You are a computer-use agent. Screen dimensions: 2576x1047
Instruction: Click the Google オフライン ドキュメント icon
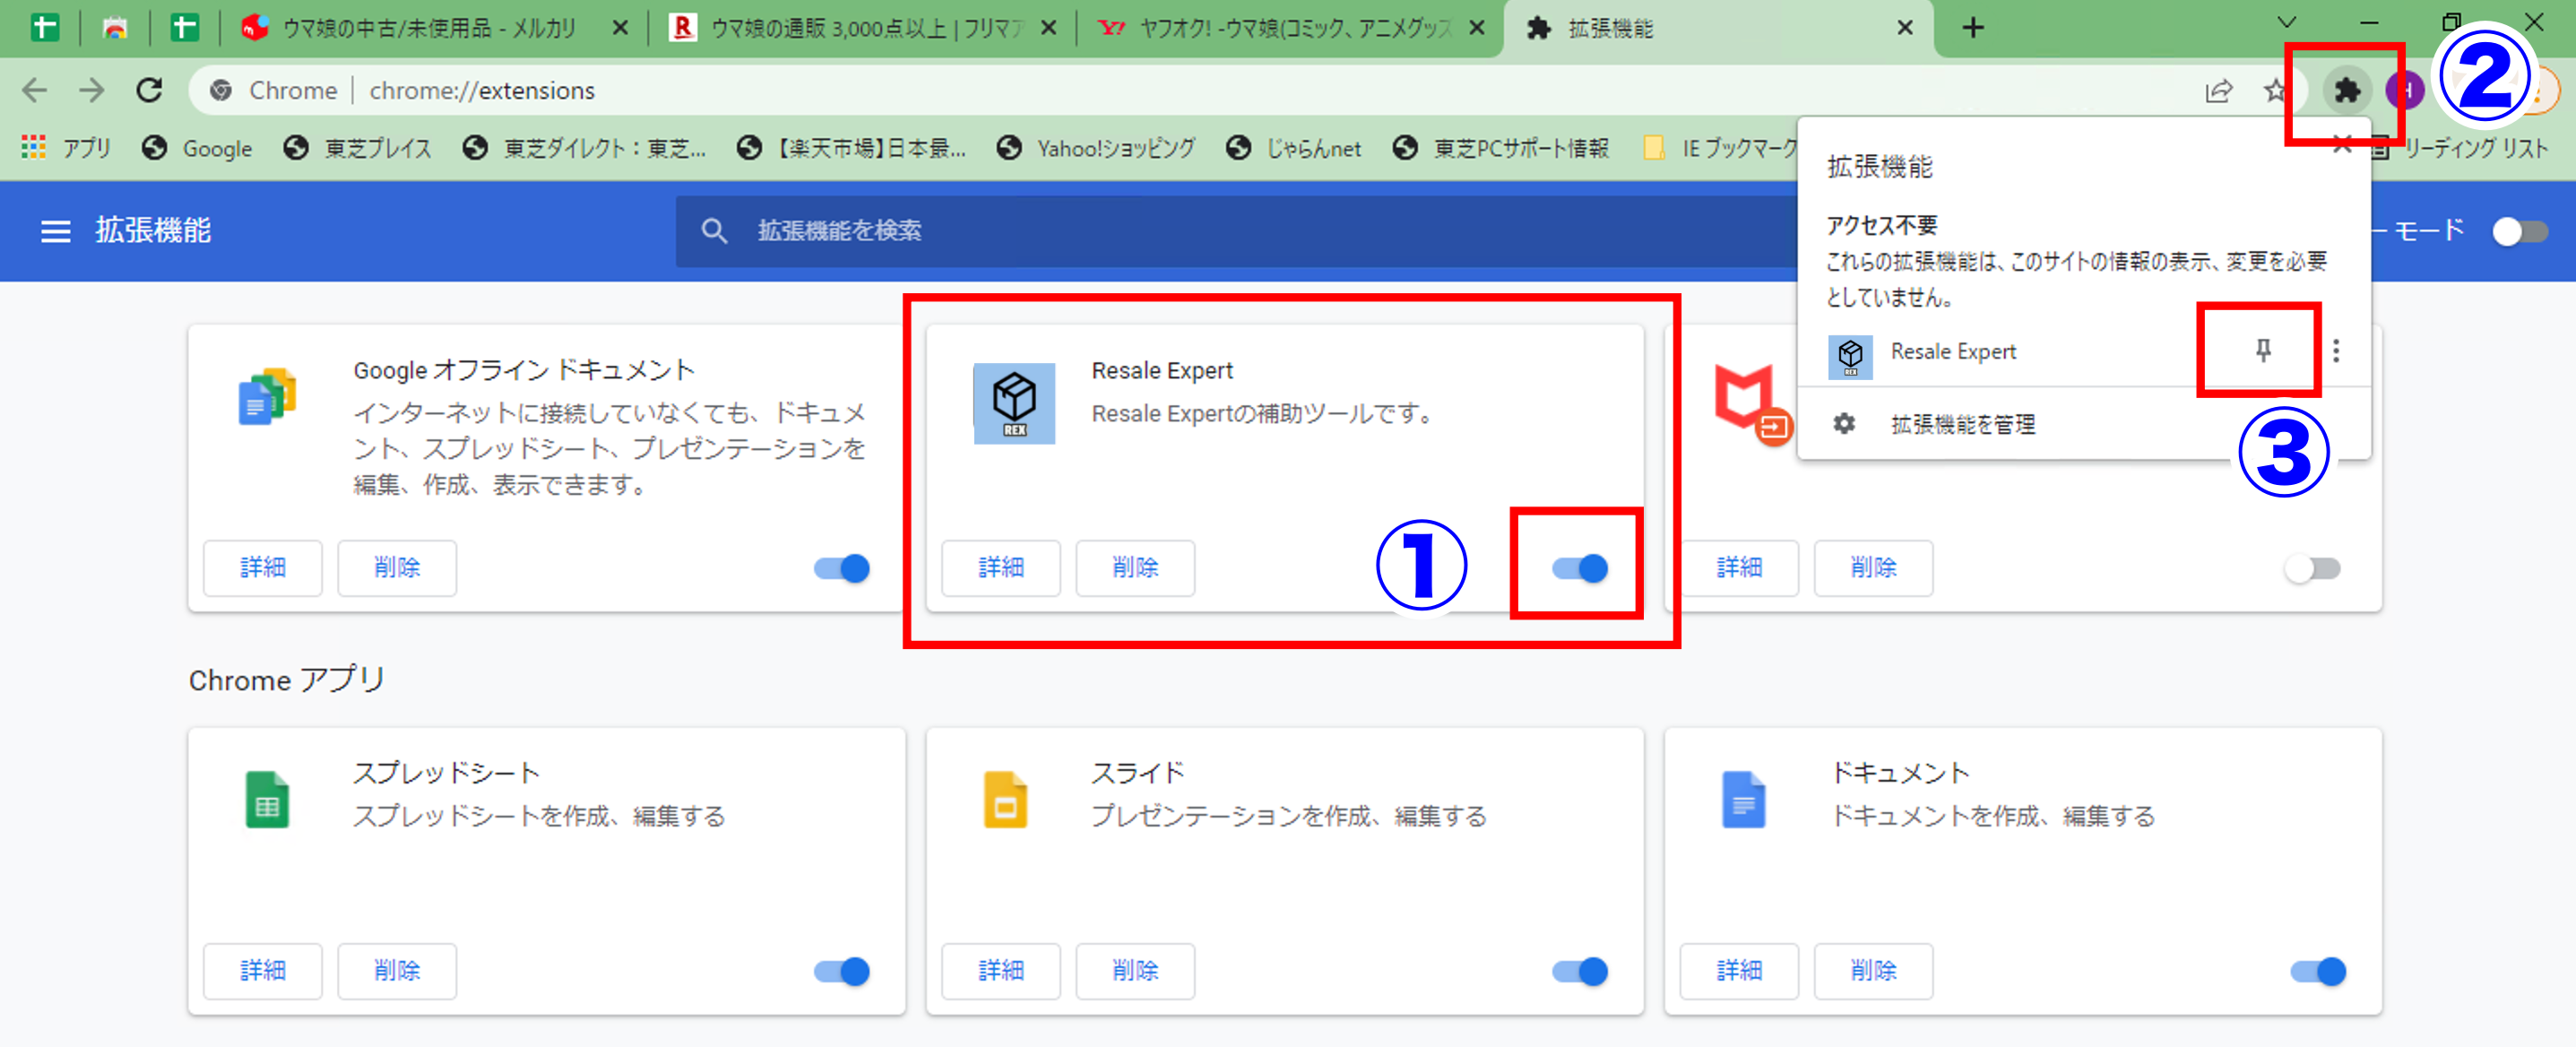267,396
